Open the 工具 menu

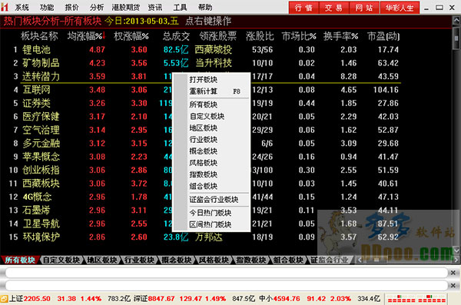(181, 8)
